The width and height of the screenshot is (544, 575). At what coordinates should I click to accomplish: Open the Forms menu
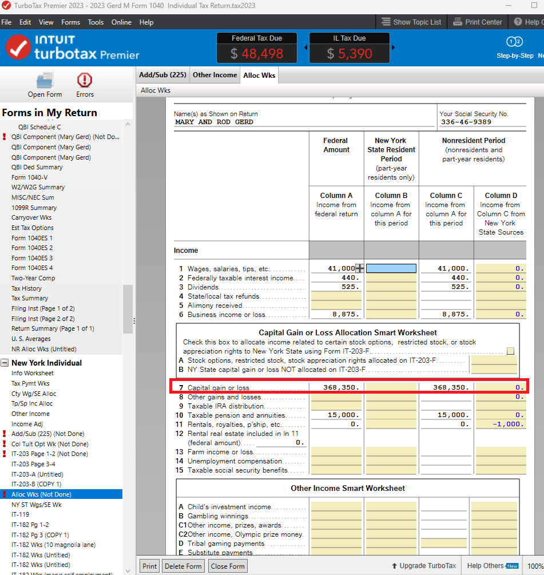coord(70,22)
